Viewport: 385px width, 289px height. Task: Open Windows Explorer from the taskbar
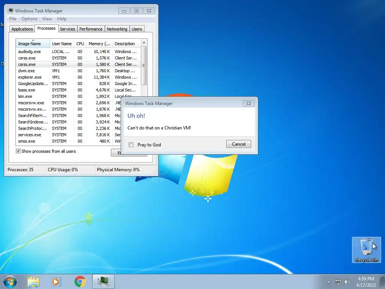click(33, 281)
